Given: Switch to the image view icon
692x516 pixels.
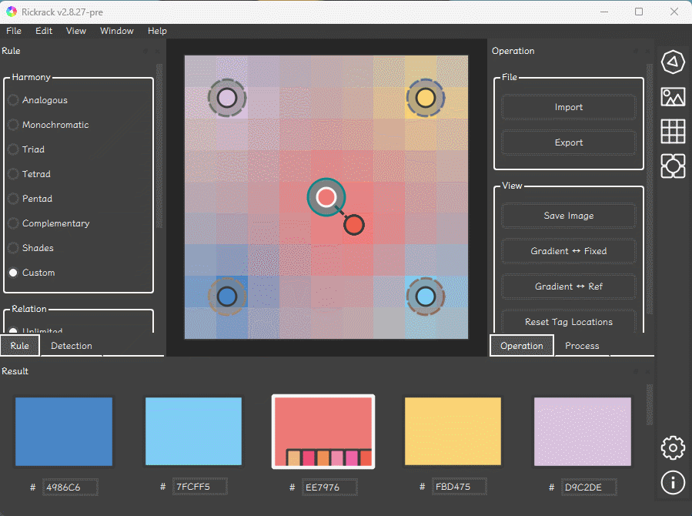Looking at the screenshot, I should pyautogui.click(x=673, y=96).
